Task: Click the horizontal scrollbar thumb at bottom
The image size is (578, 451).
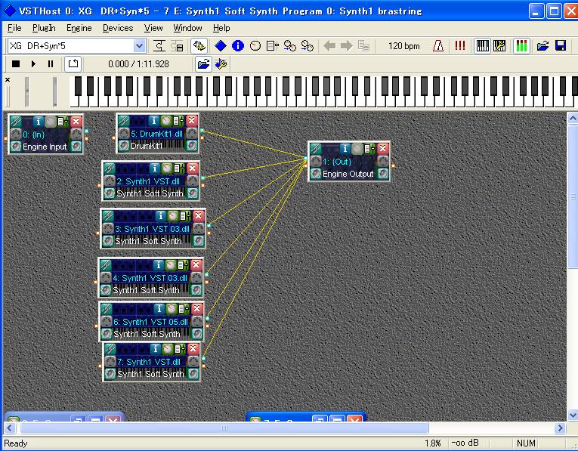Action: pos(224,428)
